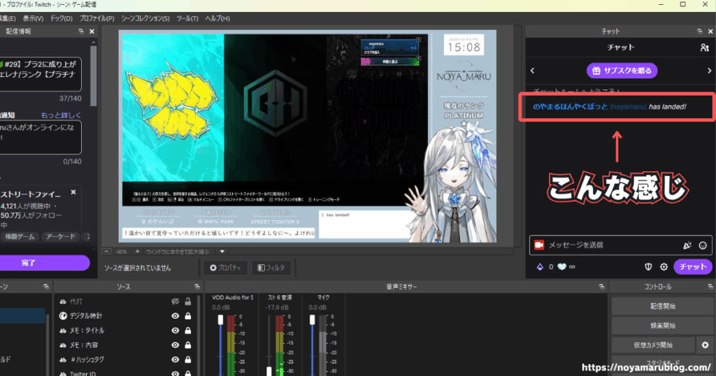Open chat settings gear icon
The image size is (716, 376).
pyautogui.click(x=664, y=267)
